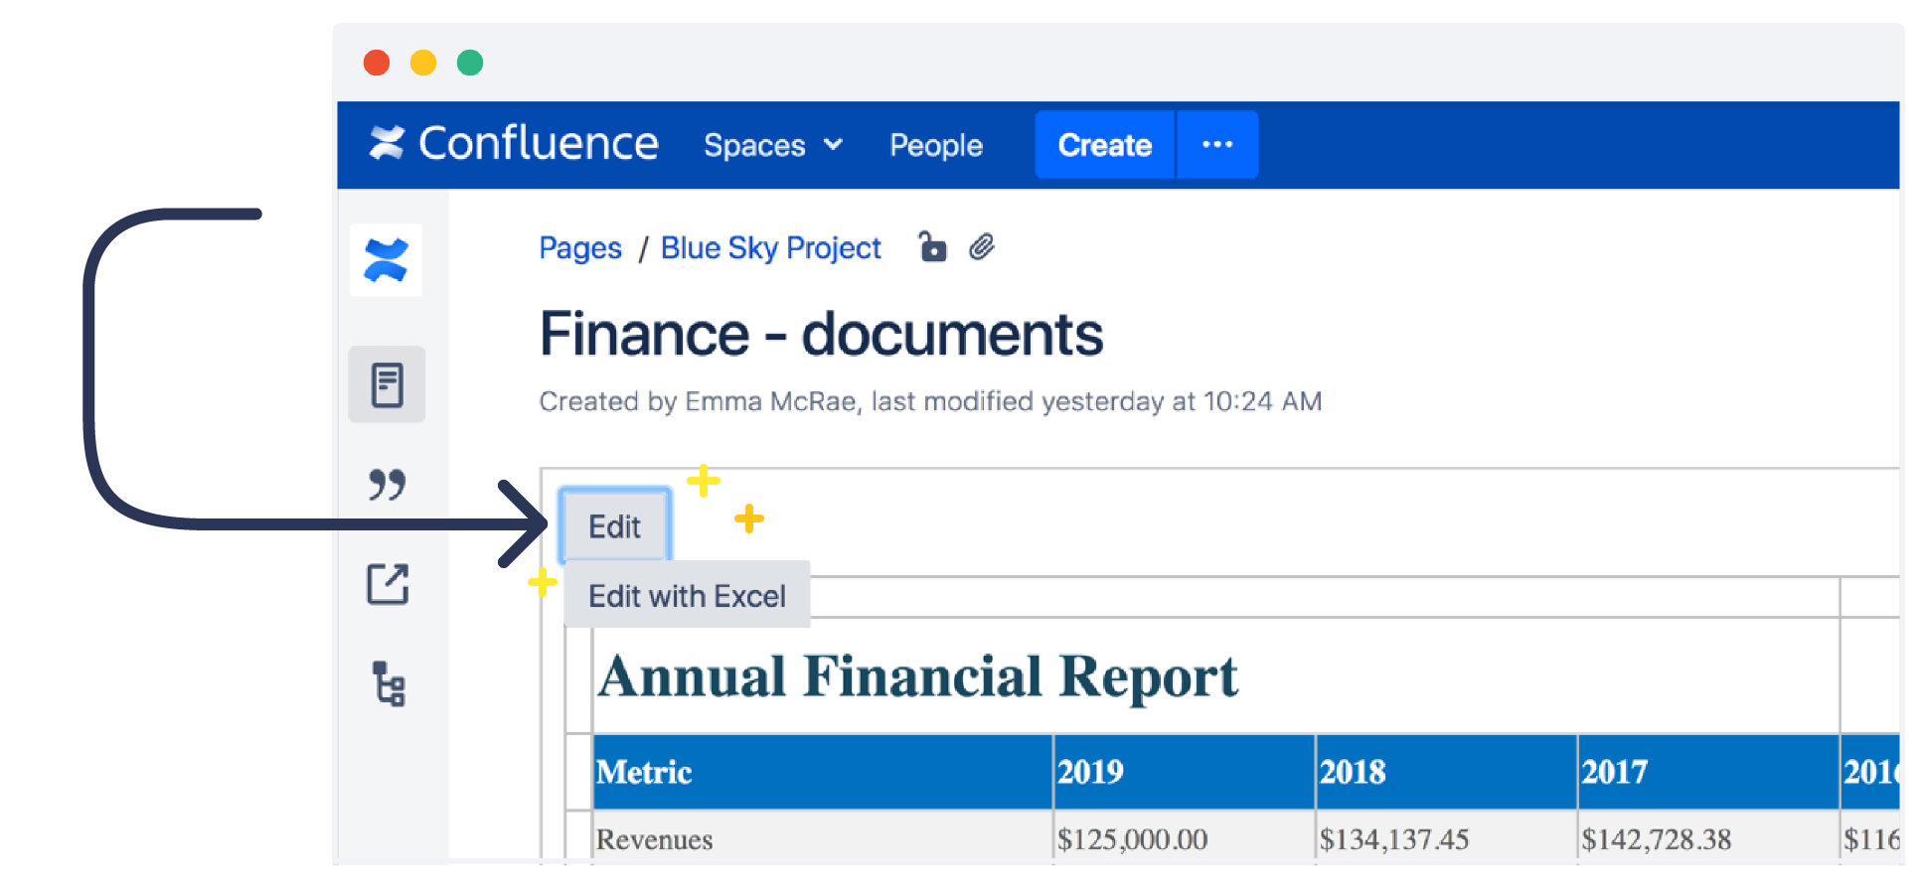Open attachments via the paperclip icon

(x=982, y=246)
